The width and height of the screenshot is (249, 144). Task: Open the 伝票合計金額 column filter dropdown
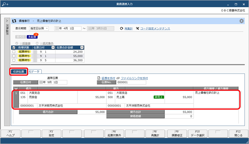click(82, 47)
